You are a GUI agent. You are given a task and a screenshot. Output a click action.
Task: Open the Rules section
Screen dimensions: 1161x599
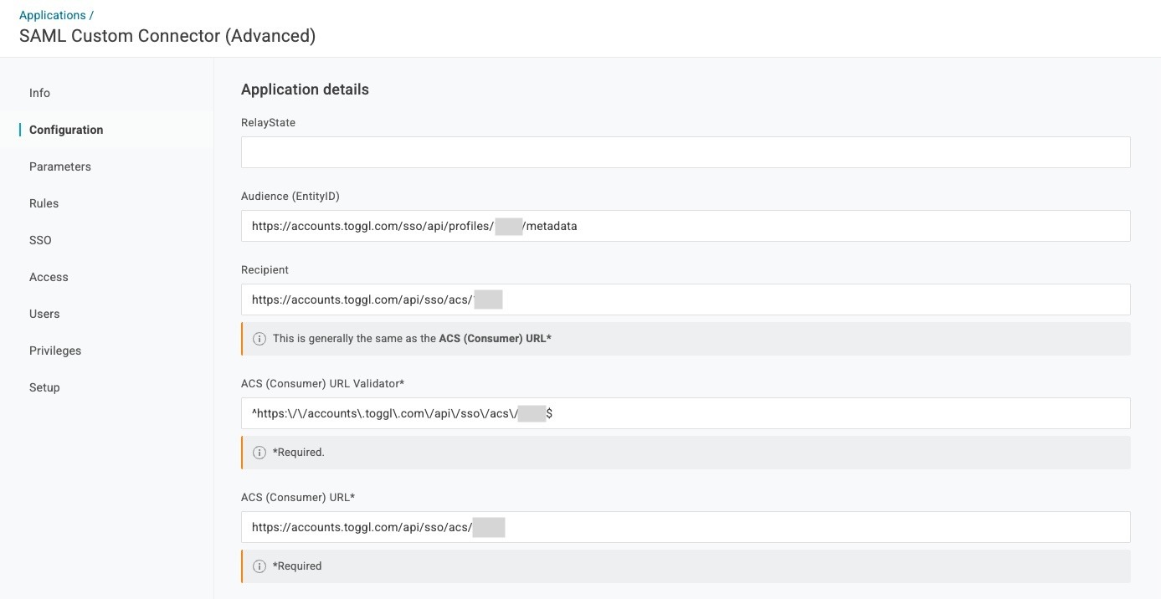click(x=44, y=203)
